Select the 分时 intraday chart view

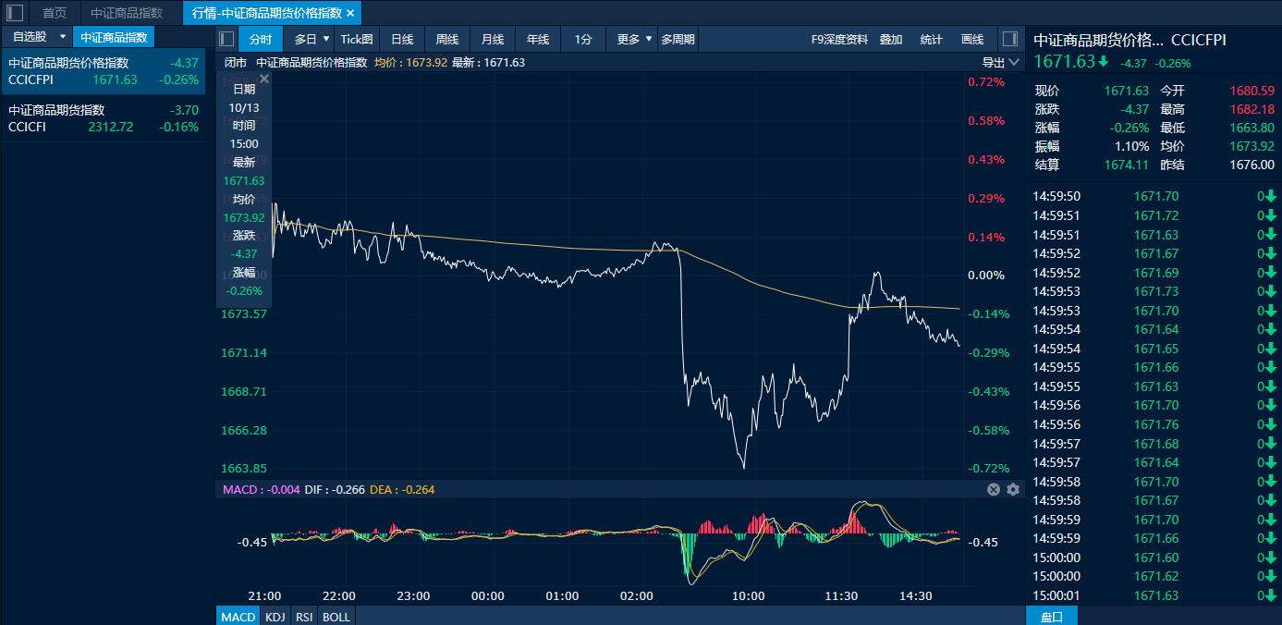click(261, 39)
